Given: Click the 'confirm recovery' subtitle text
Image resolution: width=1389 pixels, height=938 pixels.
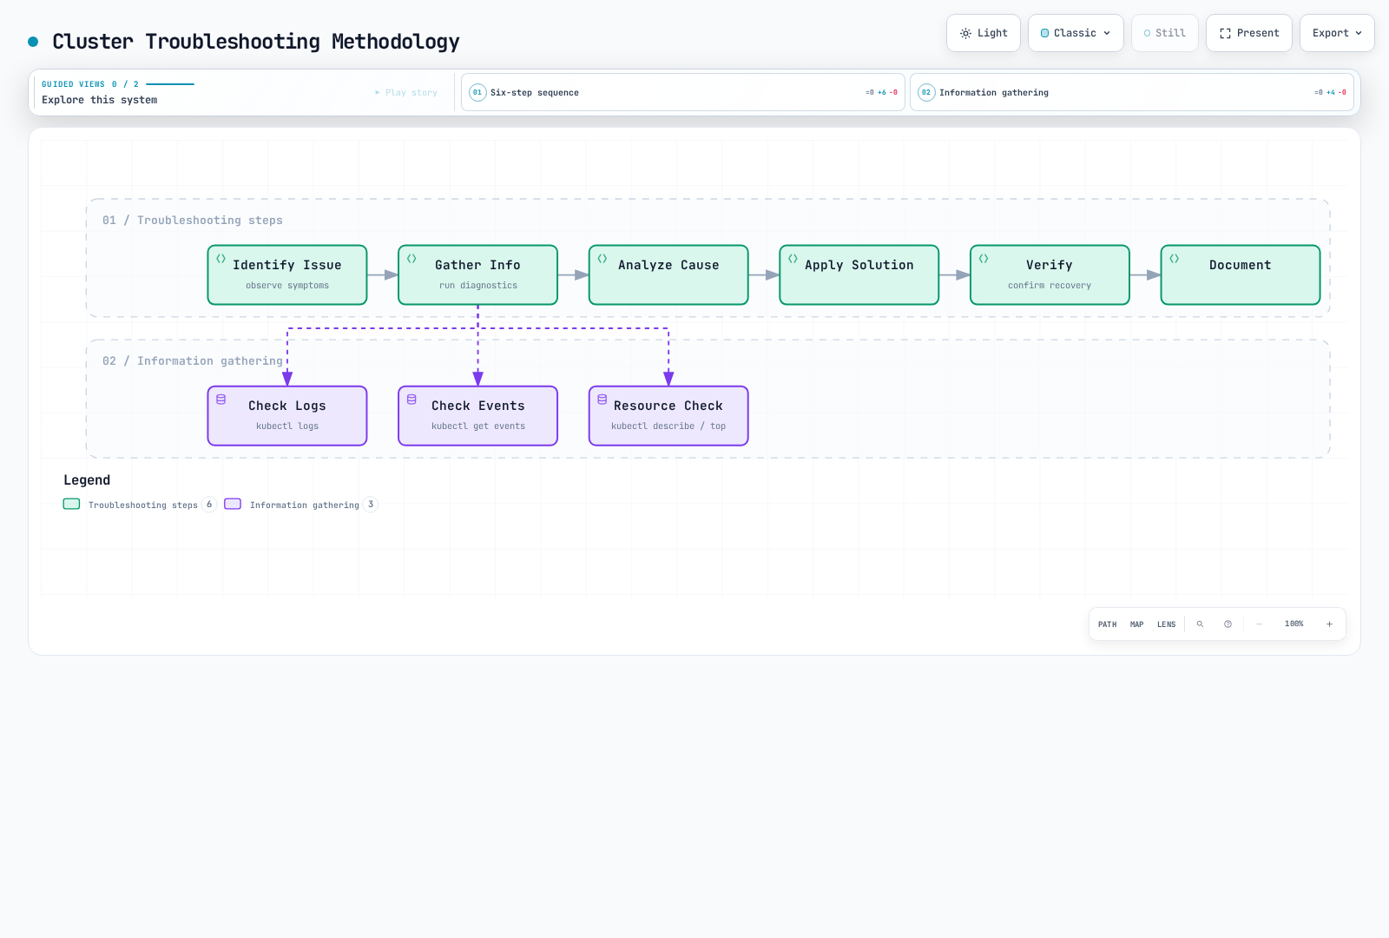Looking at the screenshot, I should [x=1050, y=286].
